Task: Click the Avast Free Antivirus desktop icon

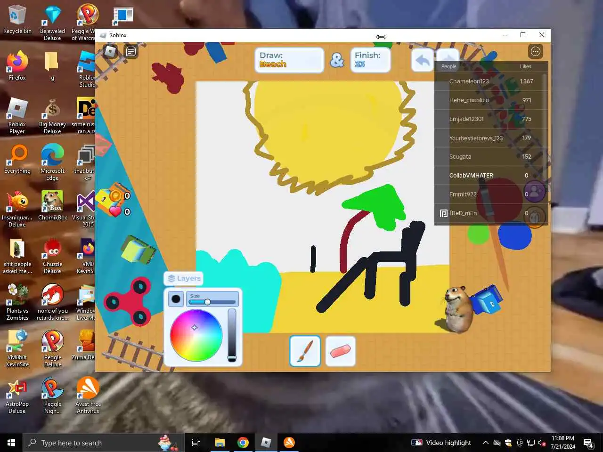Action: [x=88, y=395]
